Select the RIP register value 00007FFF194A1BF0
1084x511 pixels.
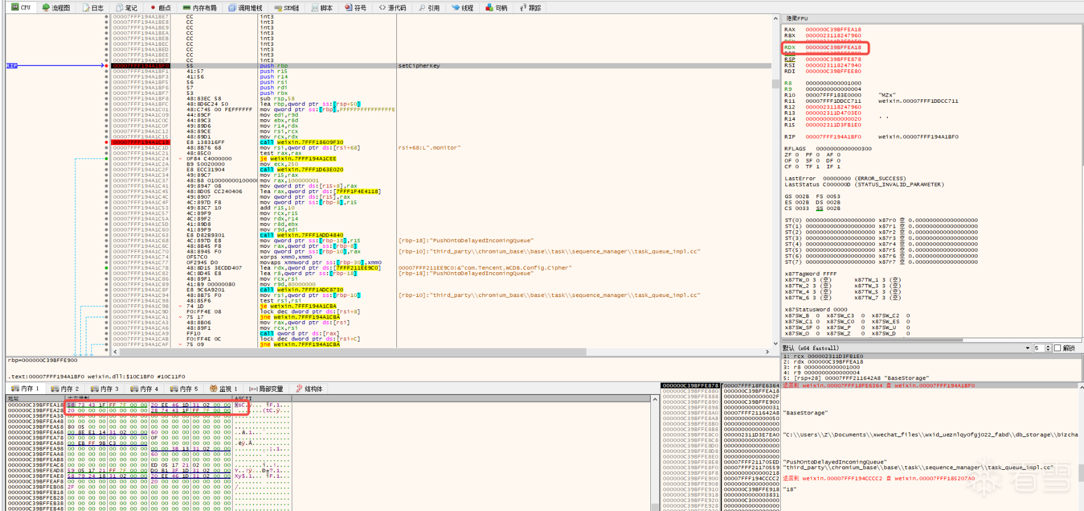tap(833, 137)
